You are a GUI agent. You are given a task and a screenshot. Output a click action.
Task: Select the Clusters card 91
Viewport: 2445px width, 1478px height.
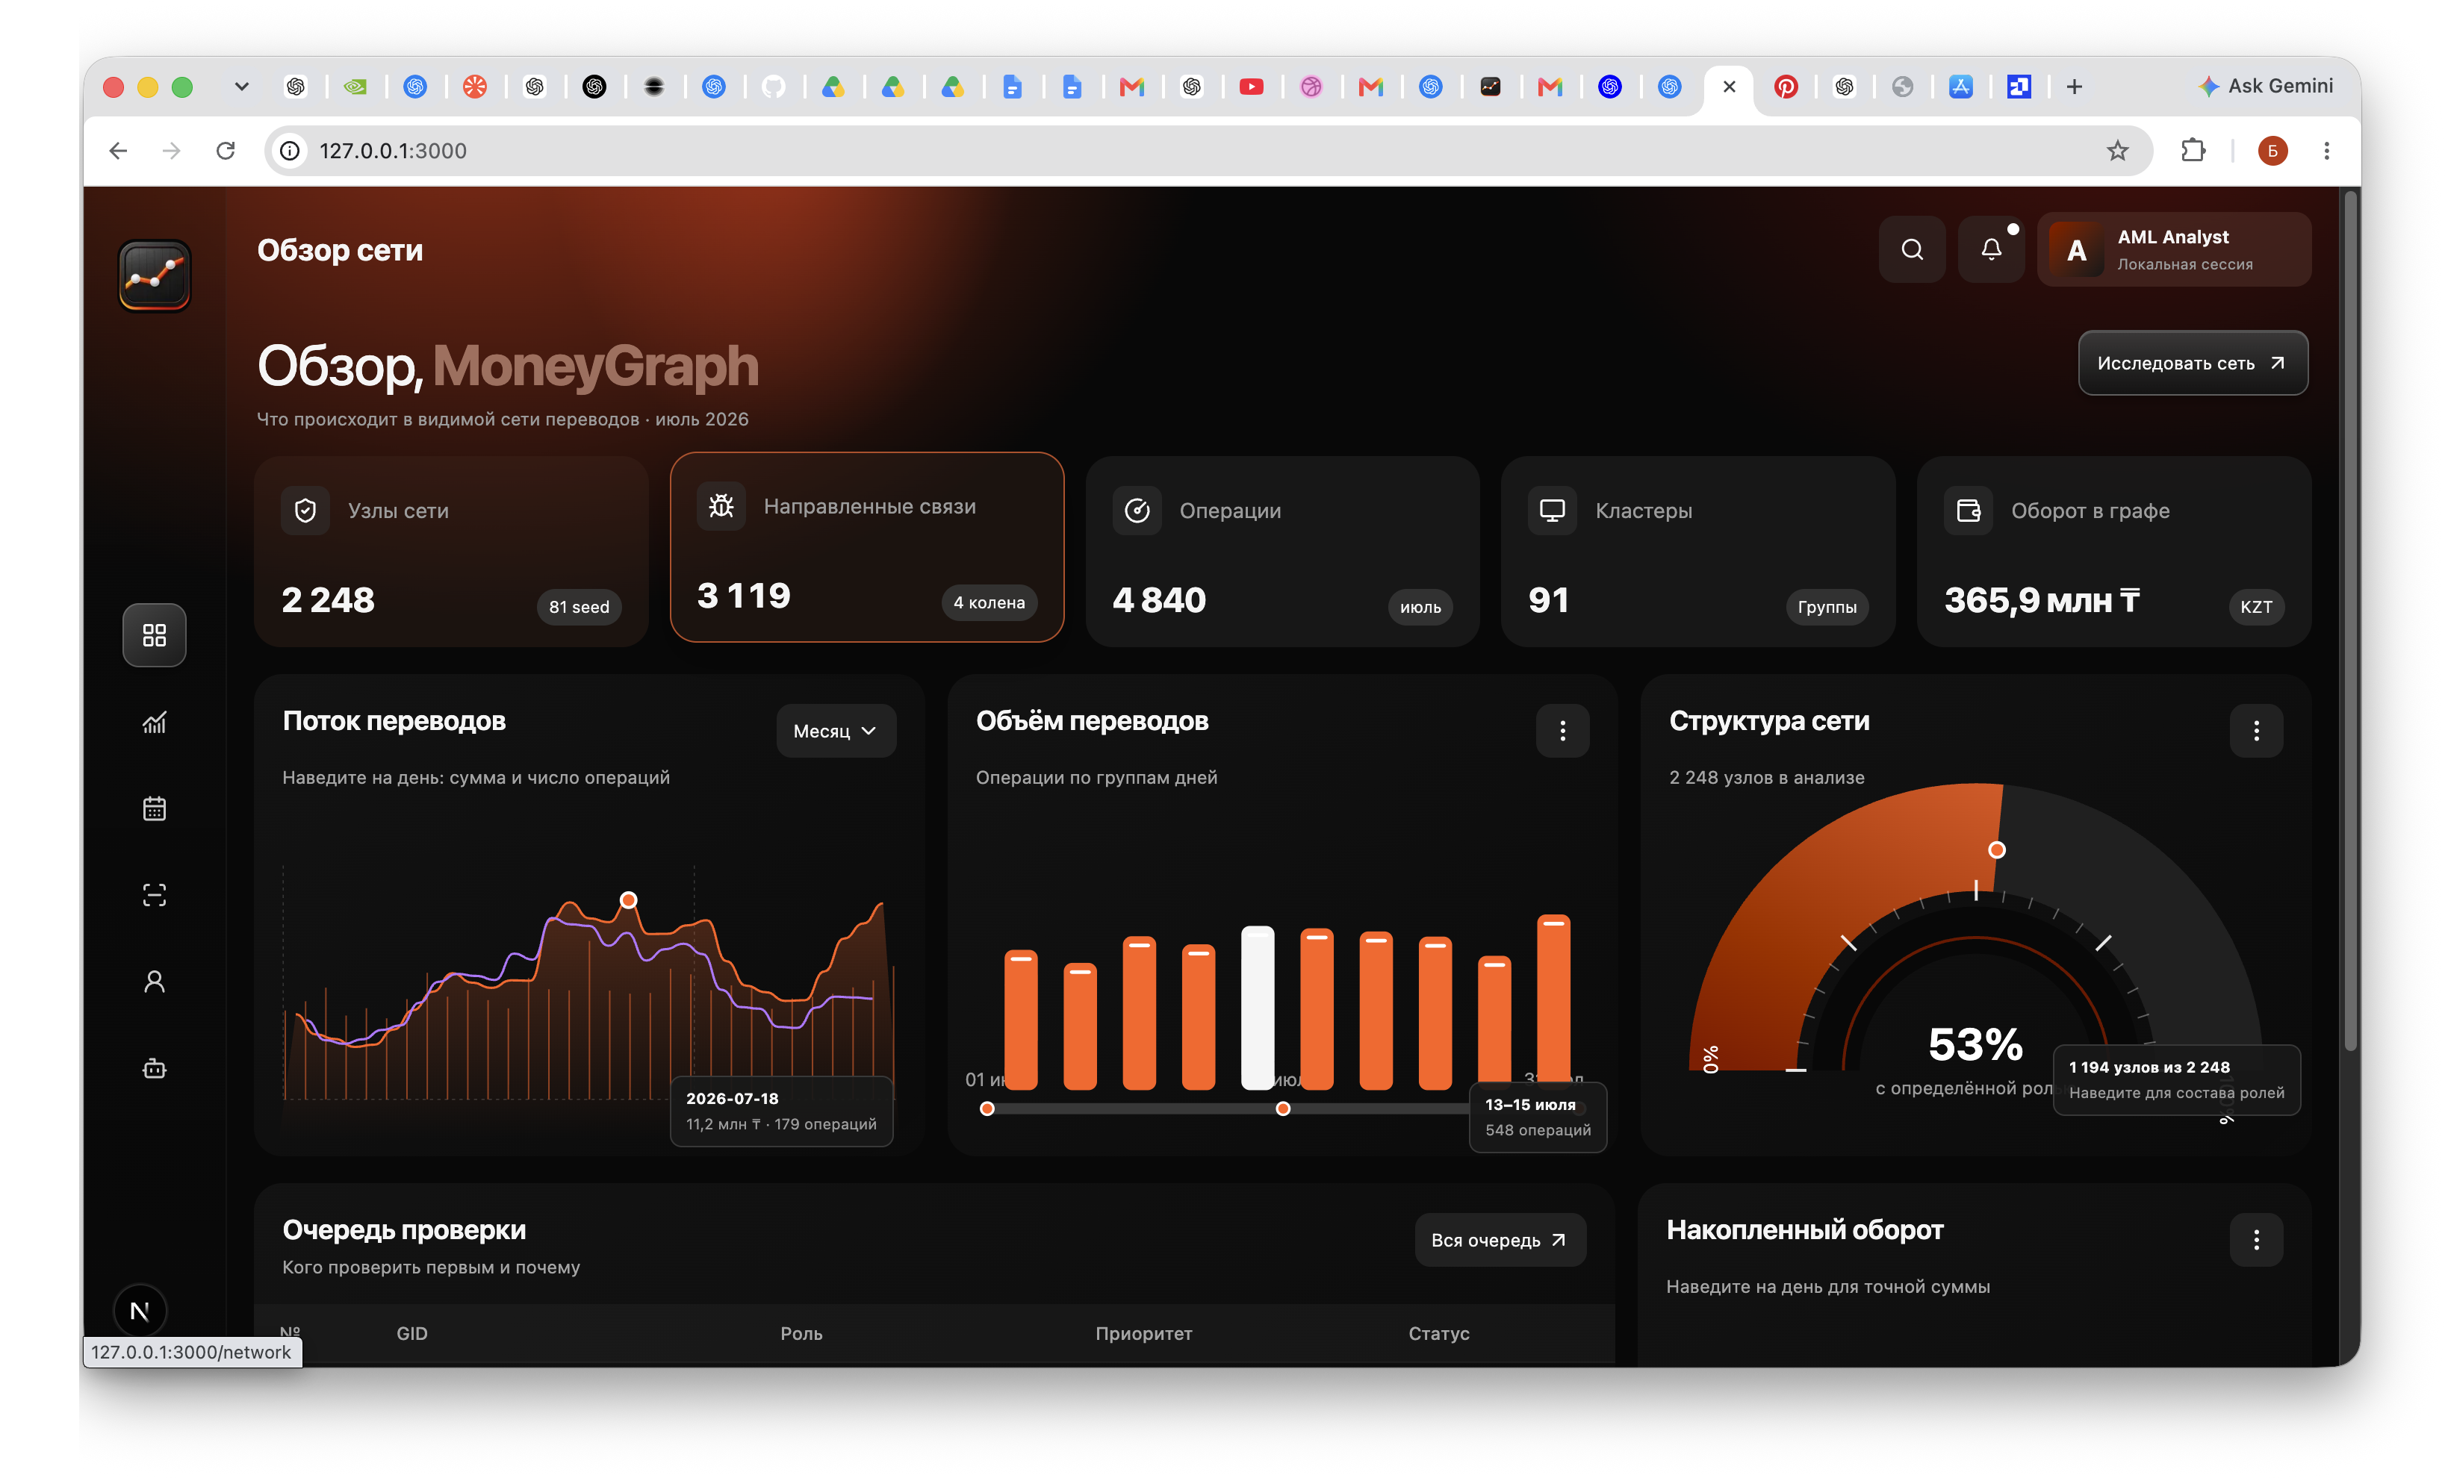(1697, 552)
